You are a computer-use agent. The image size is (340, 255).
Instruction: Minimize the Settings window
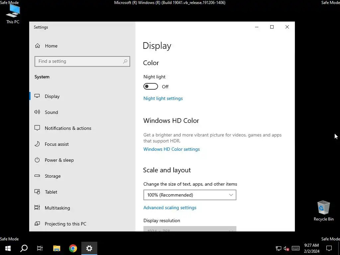point(257,27)
